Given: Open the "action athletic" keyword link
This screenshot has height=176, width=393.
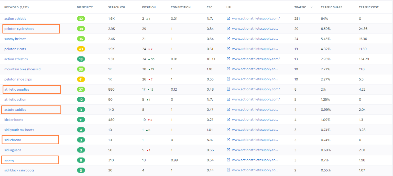Looking at the screenshot, I should tap(15, 19).
